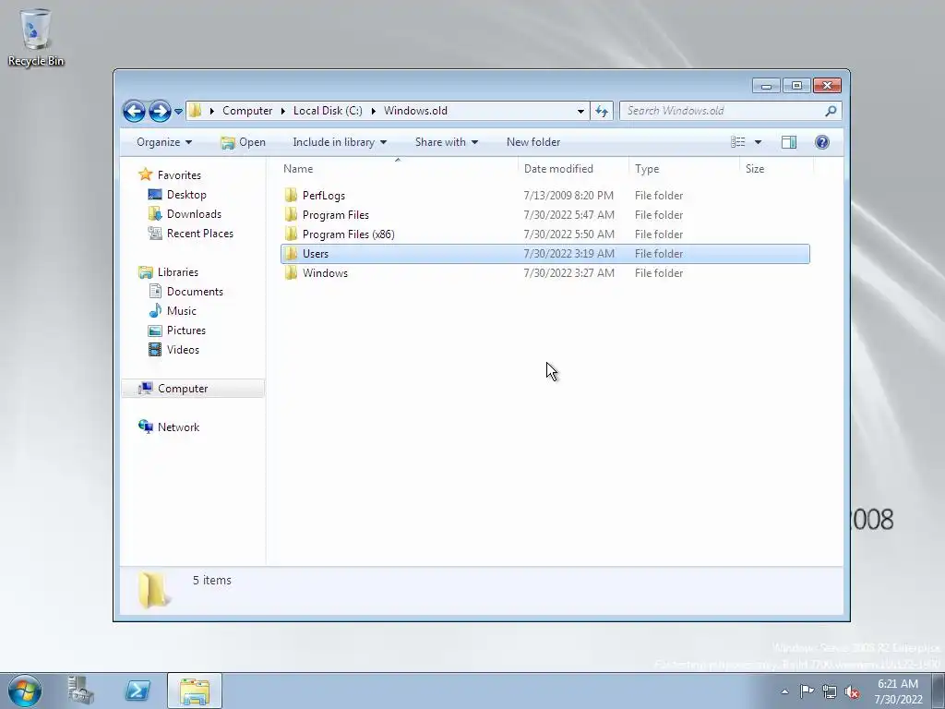
Task: Click the Users folder icon
Action: coord(291,254)
